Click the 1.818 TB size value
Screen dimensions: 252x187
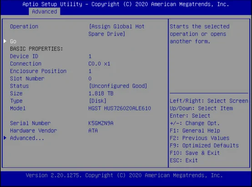(101, 93)
